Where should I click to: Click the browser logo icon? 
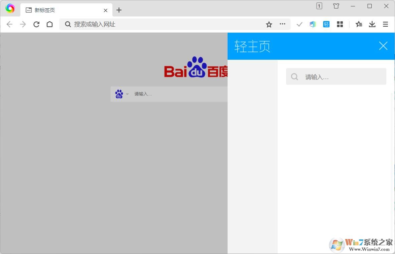(x=10, y=8)
